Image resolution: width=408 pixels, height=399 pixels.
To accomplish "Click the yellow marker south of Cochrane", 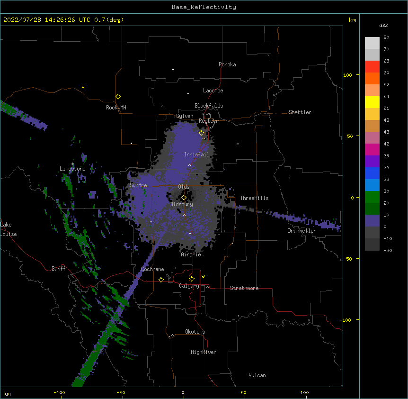I will [x=161, y=280].
